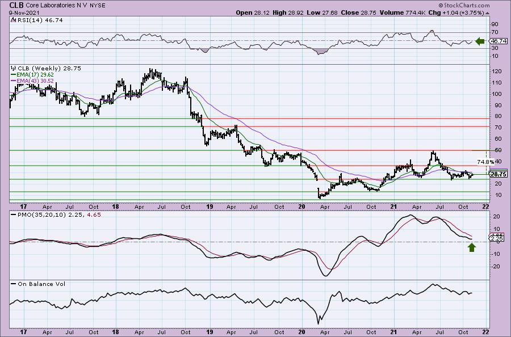Viewport: 511px width, 337px height.
Task: Click -20 on the PMO axis
Action: (496, 266)
